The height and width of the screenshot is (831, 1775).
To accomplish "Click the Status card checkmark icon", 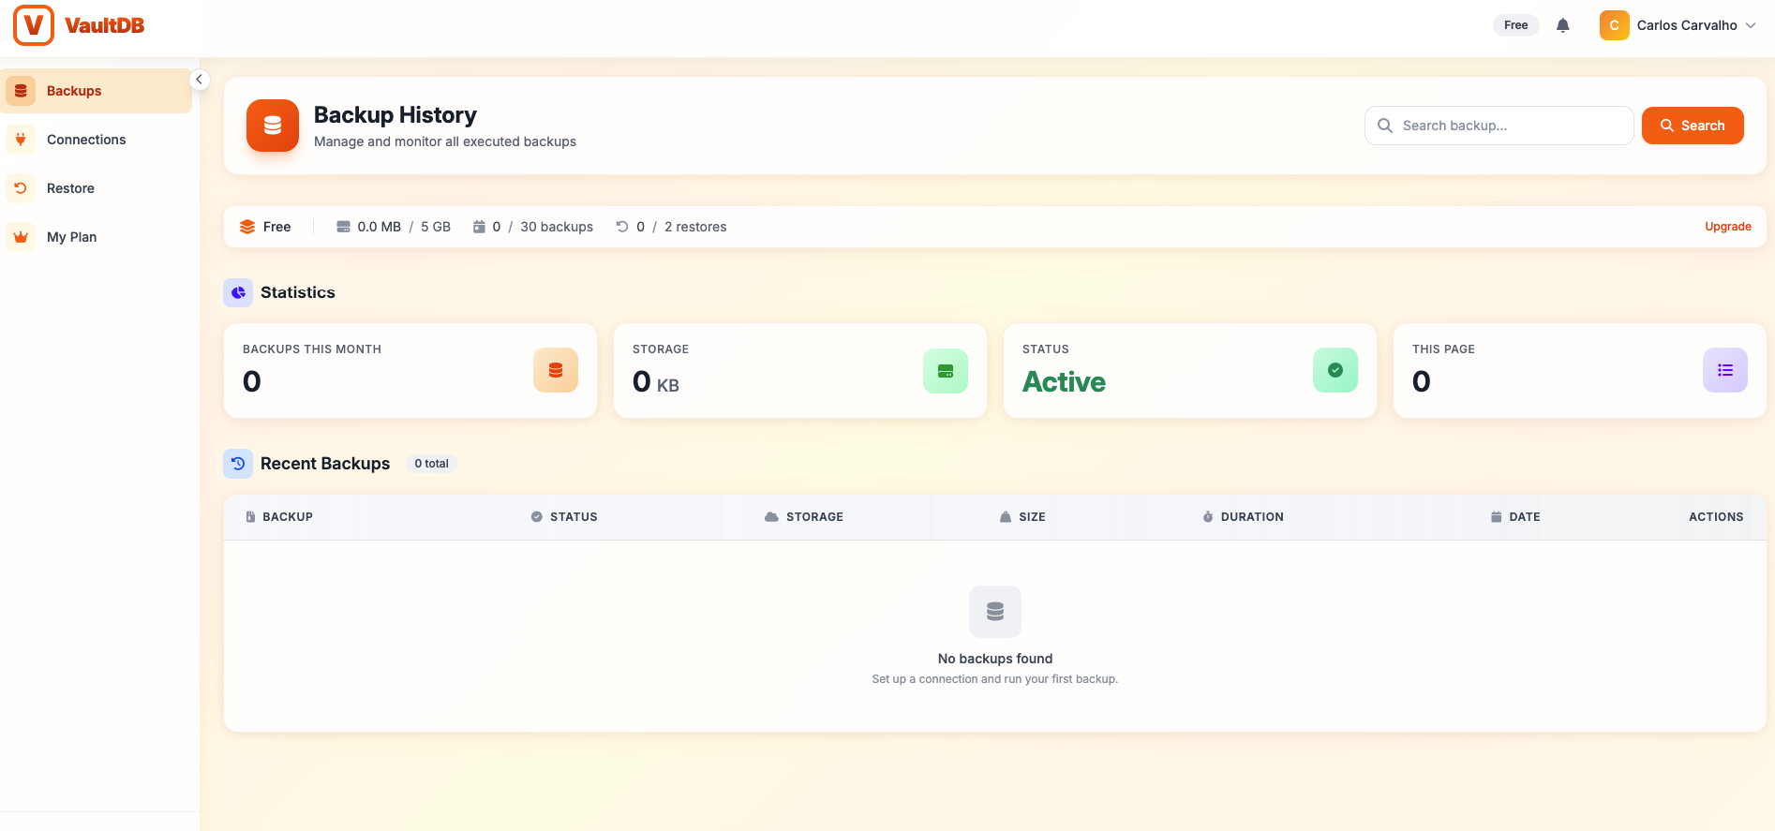I will pyautogui.click(x=1335, y=370).
